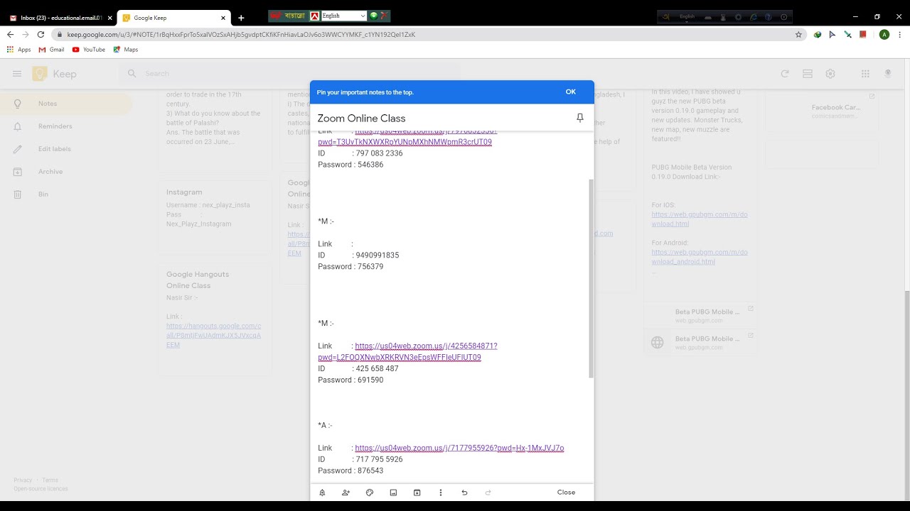Go back in browser history
Image resolution: width=910 pixels, height=511 pixels.
point(10,34)
